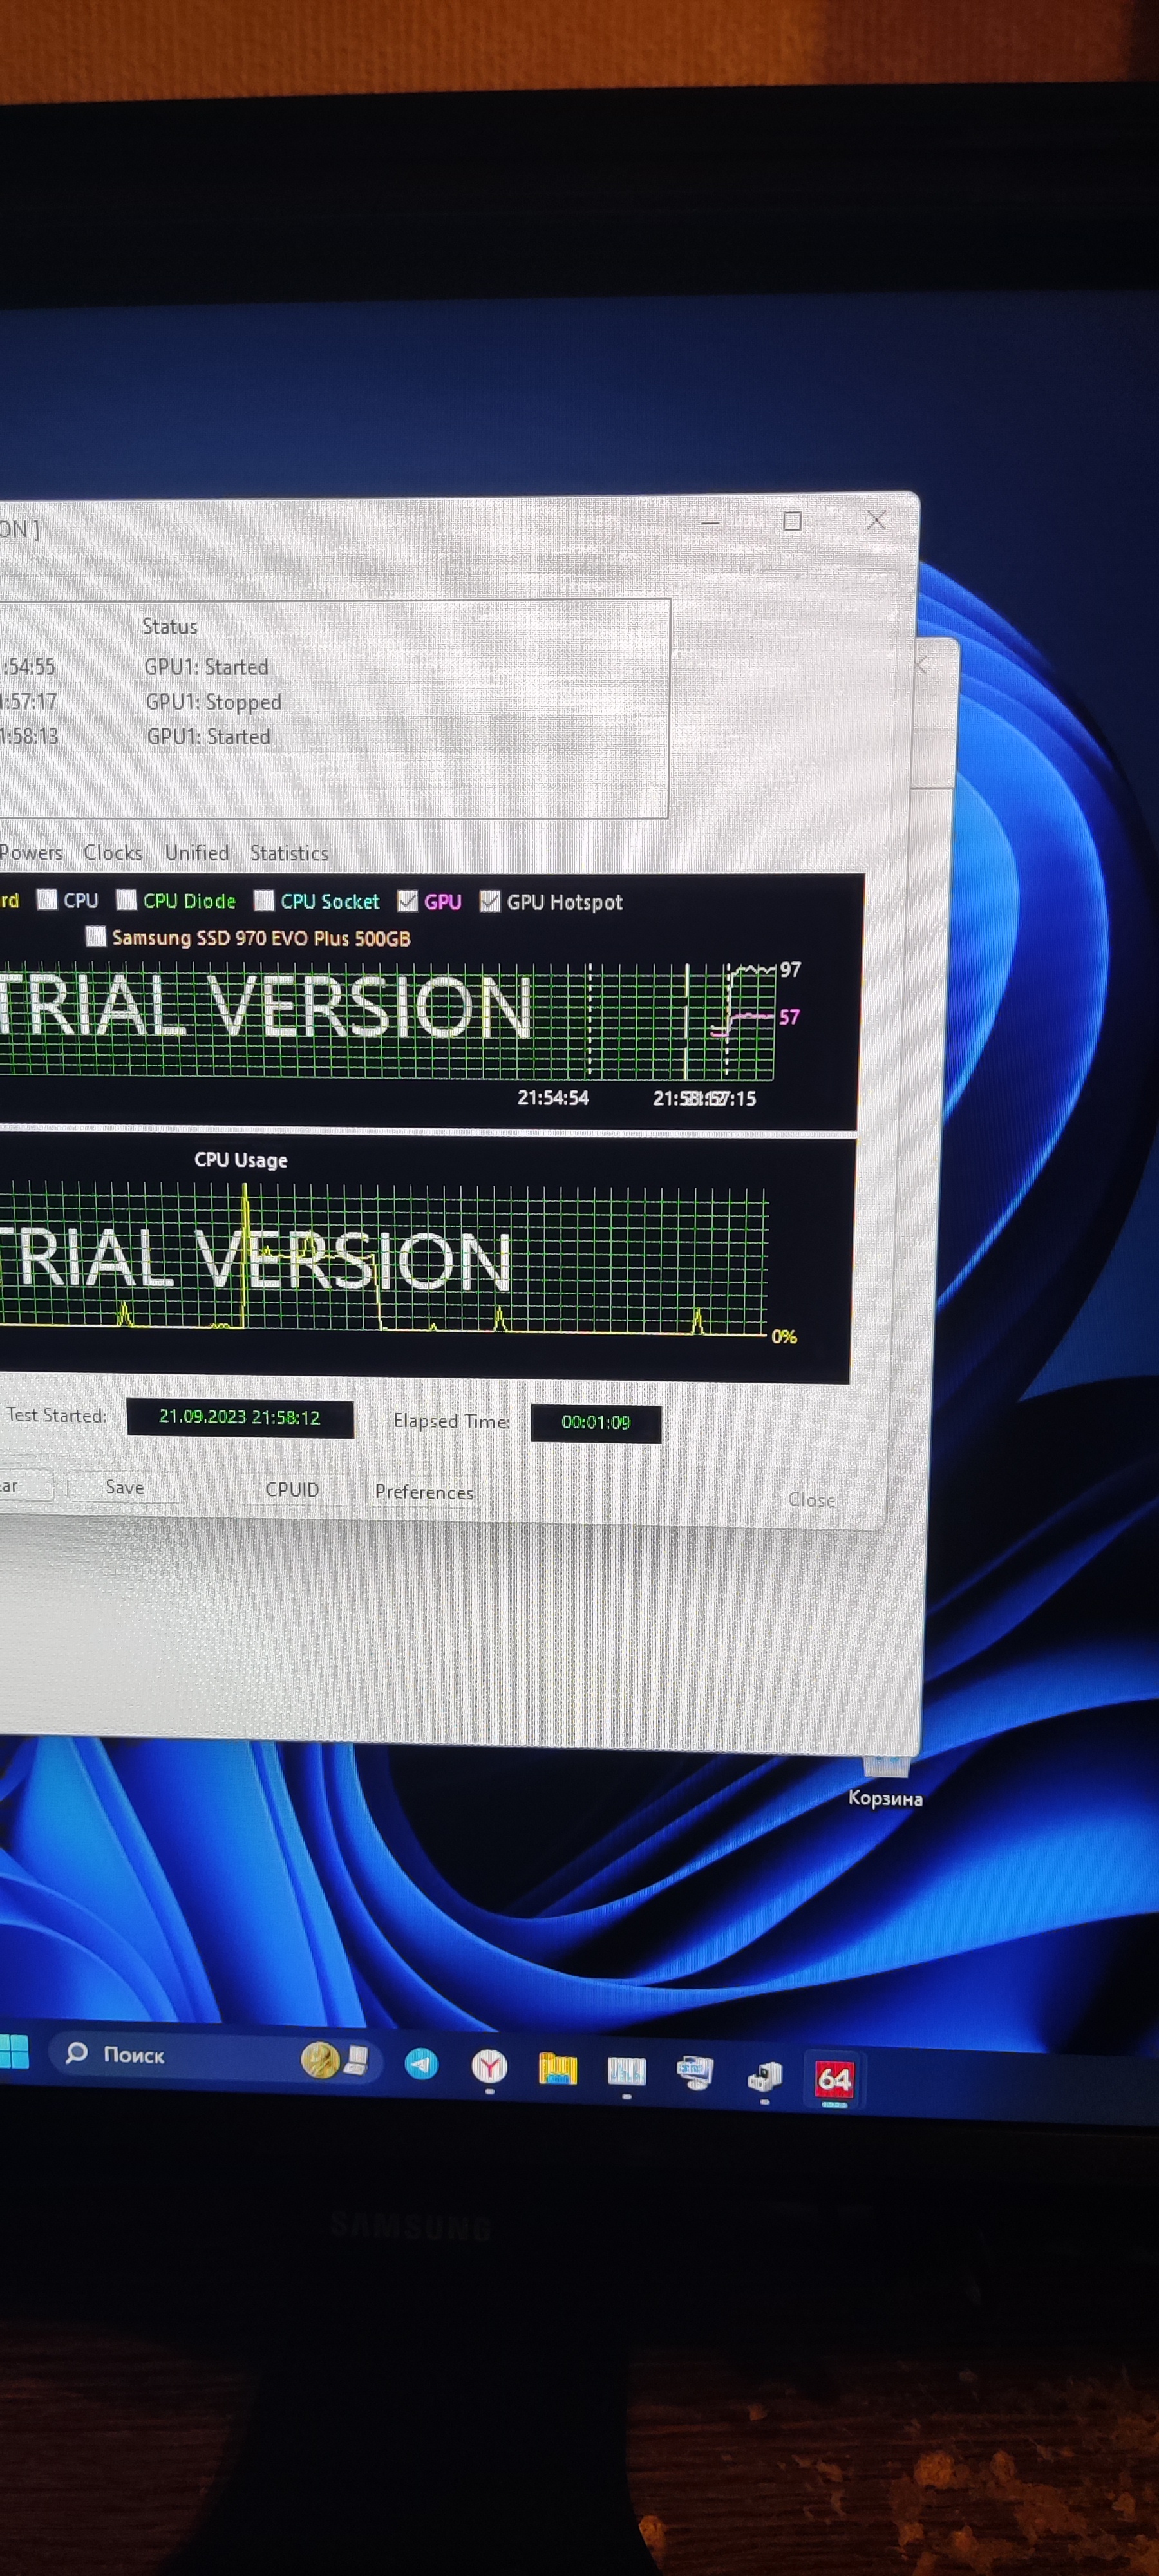Viewport: 1159px width, 2576px height.
Task: Tick the CPU Socket checkbox
Action: [264, 901]
